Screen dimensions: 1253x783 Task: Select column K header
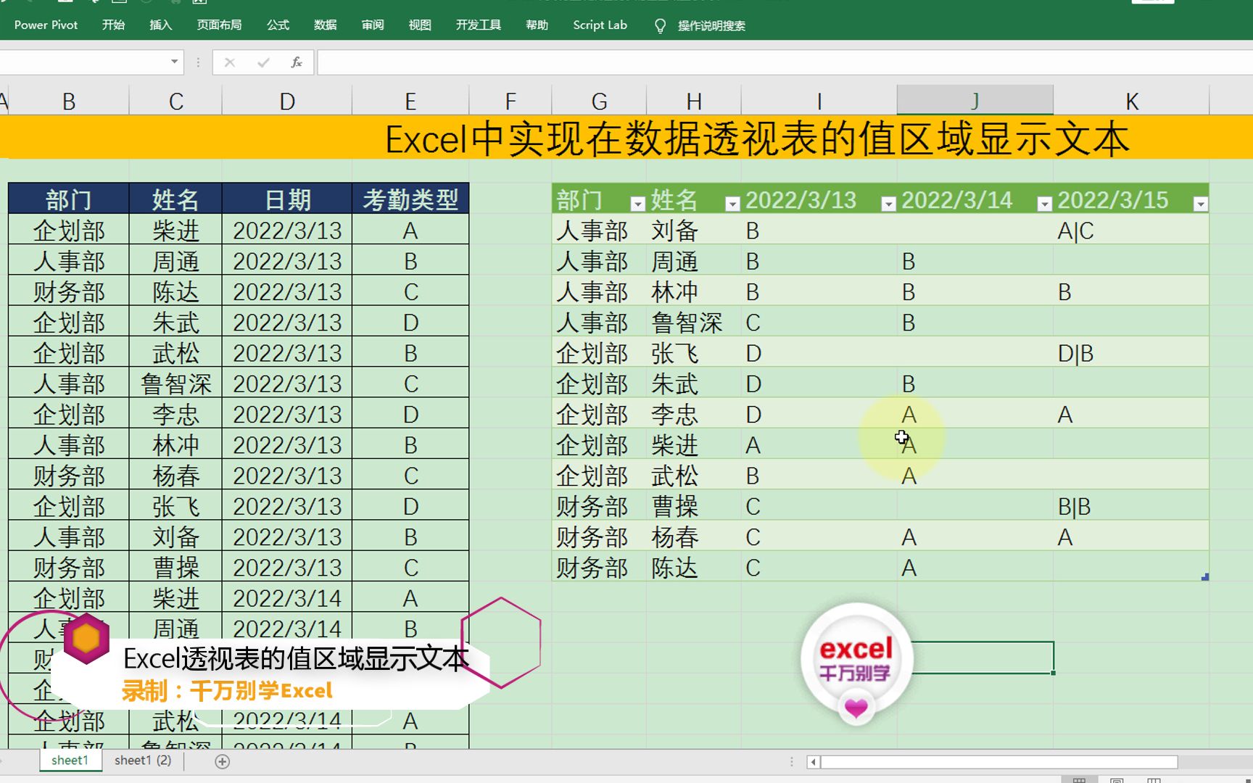point(1131,101)
